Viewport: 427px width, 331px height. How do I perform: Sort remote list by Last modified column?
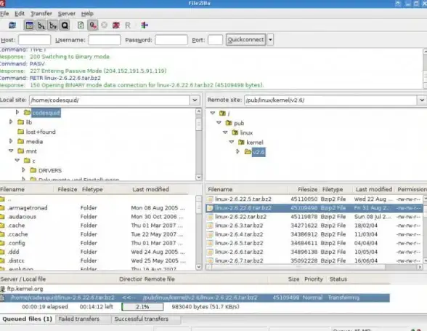pos(373,189)
